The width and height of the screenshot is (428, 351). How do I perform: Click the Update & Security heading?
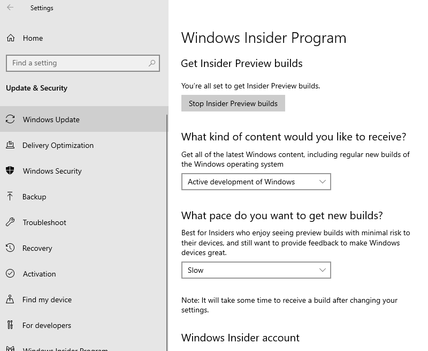36,88
